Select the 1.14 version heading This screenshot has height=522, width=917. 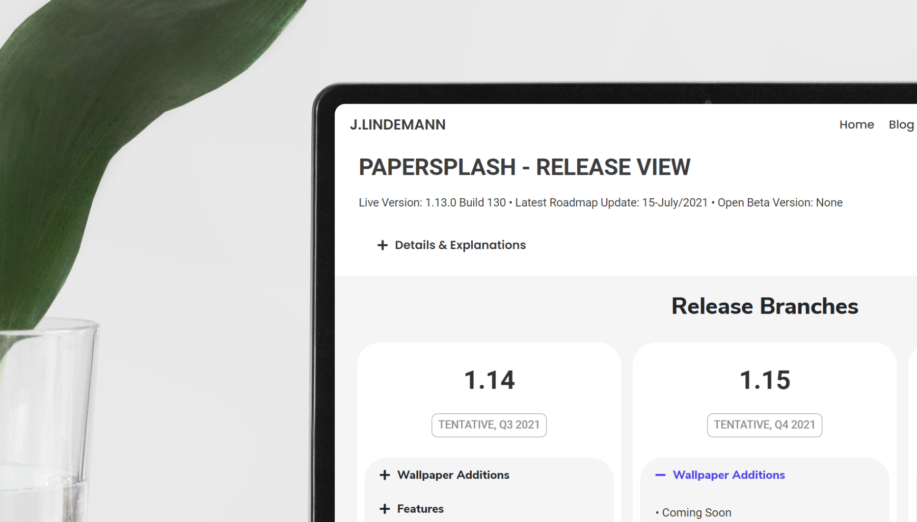pyautogui.click(x=489, y=380)
